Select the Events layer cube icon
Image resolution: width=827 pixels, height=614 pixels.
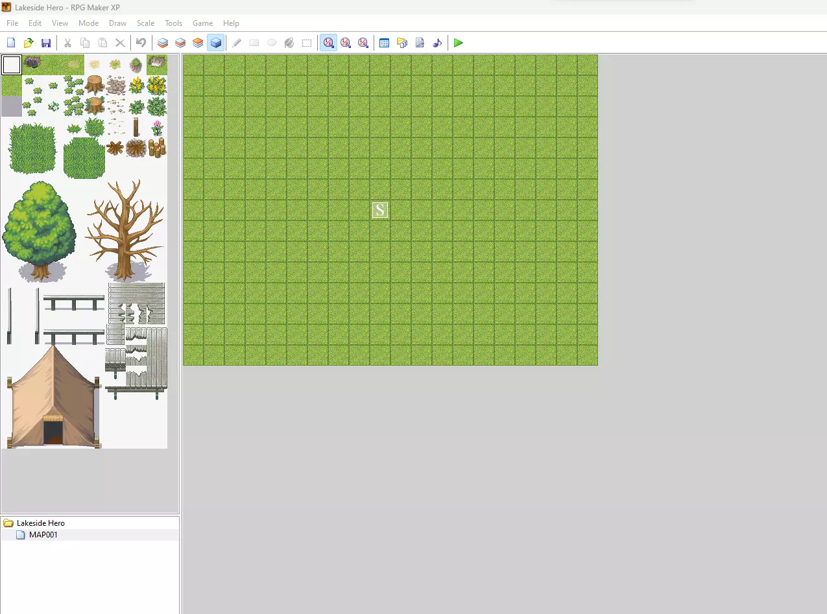tap(215, 43)
